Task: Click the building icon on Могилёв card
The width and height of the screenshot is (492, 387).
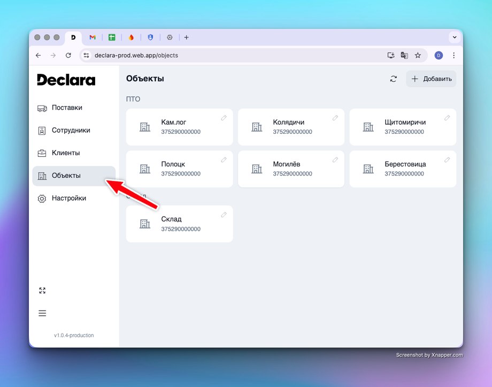Action: (x=257, y=169)
